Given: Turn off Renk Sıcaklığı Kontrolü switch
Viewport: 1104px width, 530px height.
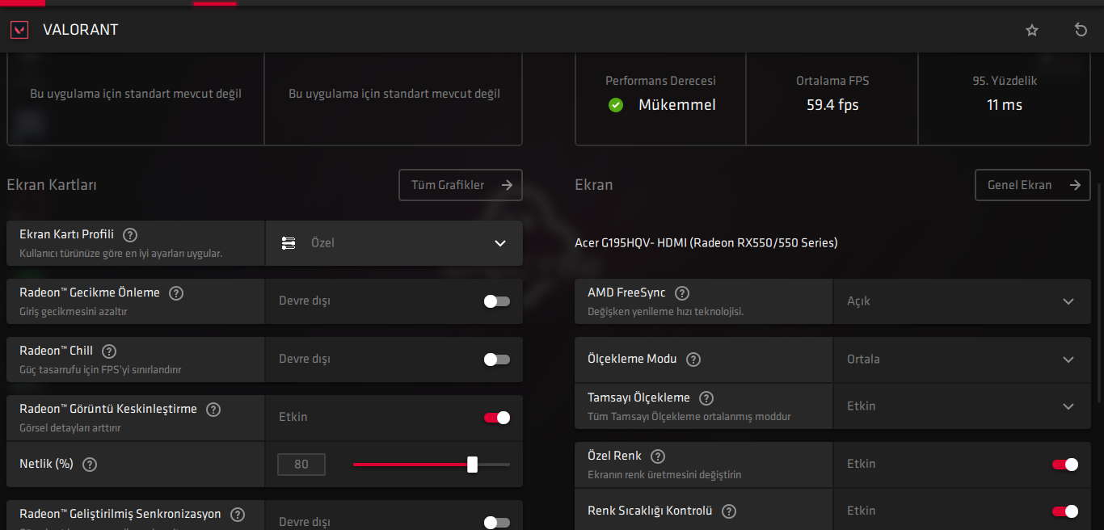Looking at the screenshot, I should point(1064,511).
